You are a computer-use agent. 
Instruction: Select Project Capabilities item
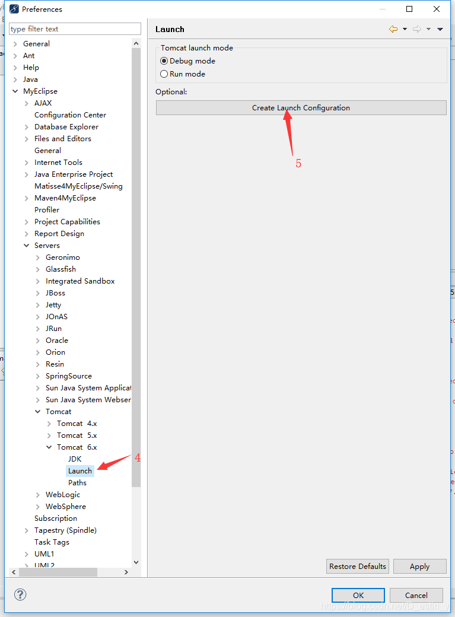coord(67,221)
